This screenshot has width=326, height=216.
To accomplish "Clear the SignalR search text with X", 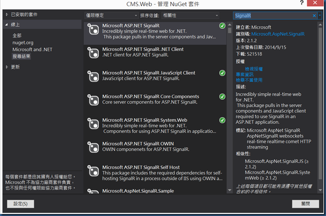I will (314, 16).
